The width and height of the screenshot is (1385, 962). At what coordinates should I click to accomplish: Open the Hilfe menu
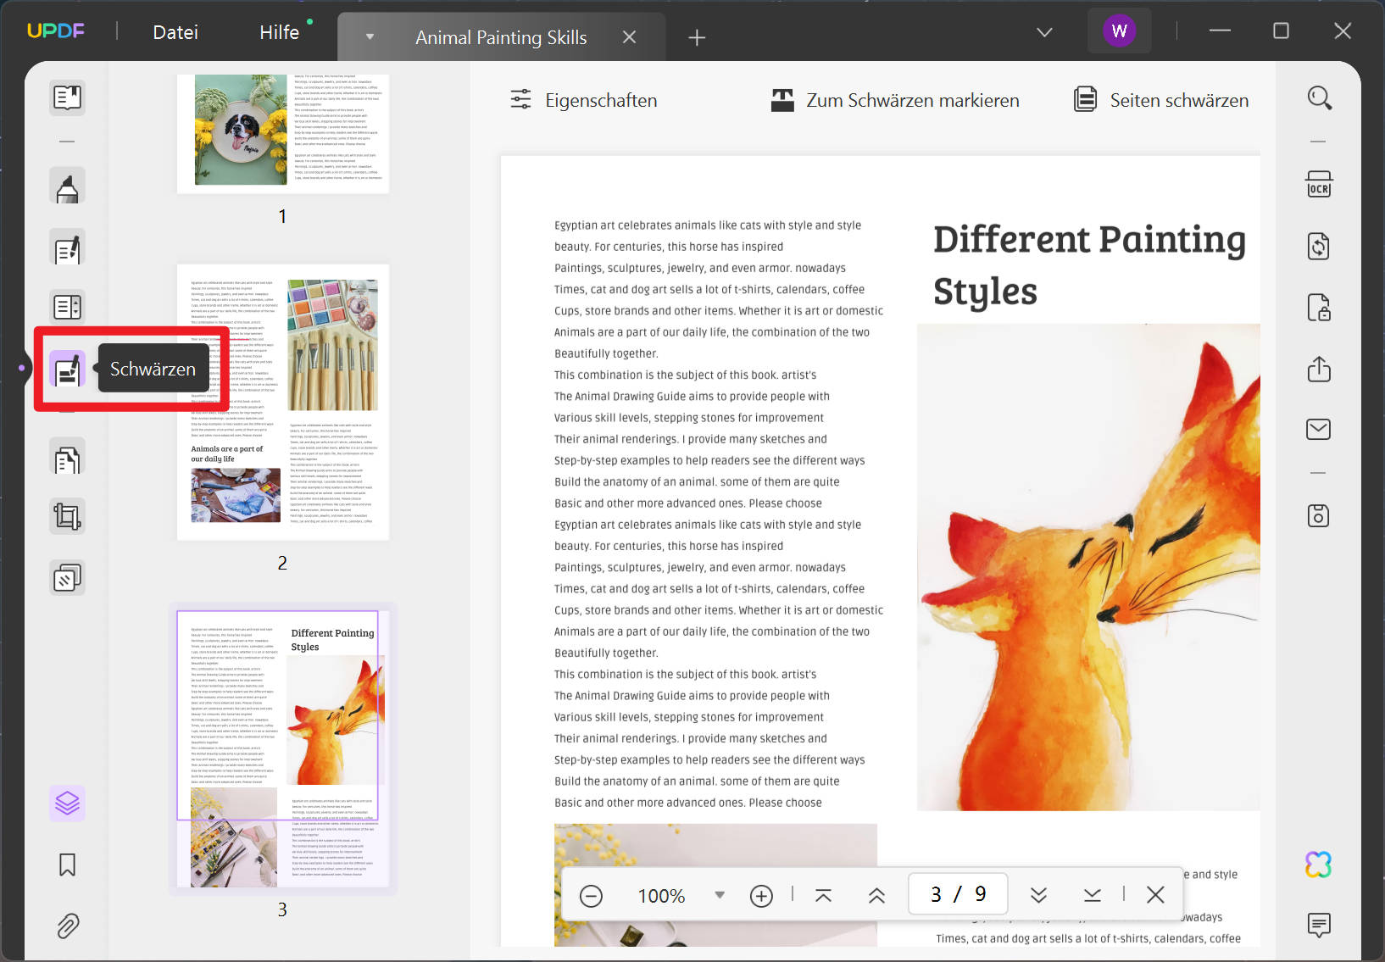(280, 32)
